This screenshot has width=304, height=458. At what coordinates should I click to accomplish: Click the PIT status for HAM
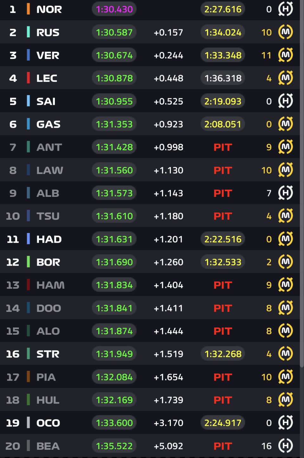[223, 285]
